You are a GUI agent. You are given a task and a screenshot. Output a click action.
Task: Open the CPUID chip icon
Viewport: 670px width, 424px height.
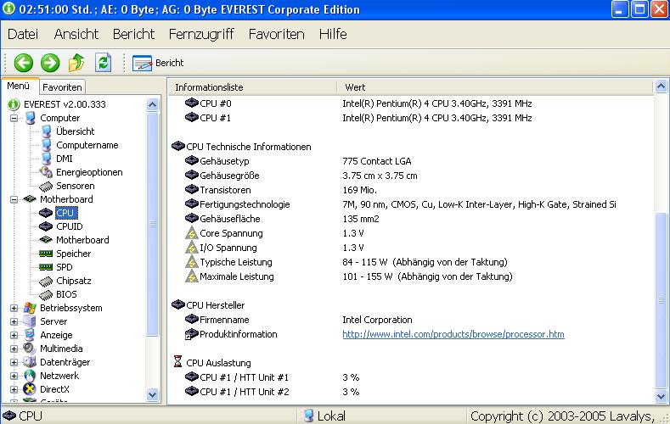pyautogui.click(x=46, y=226)
